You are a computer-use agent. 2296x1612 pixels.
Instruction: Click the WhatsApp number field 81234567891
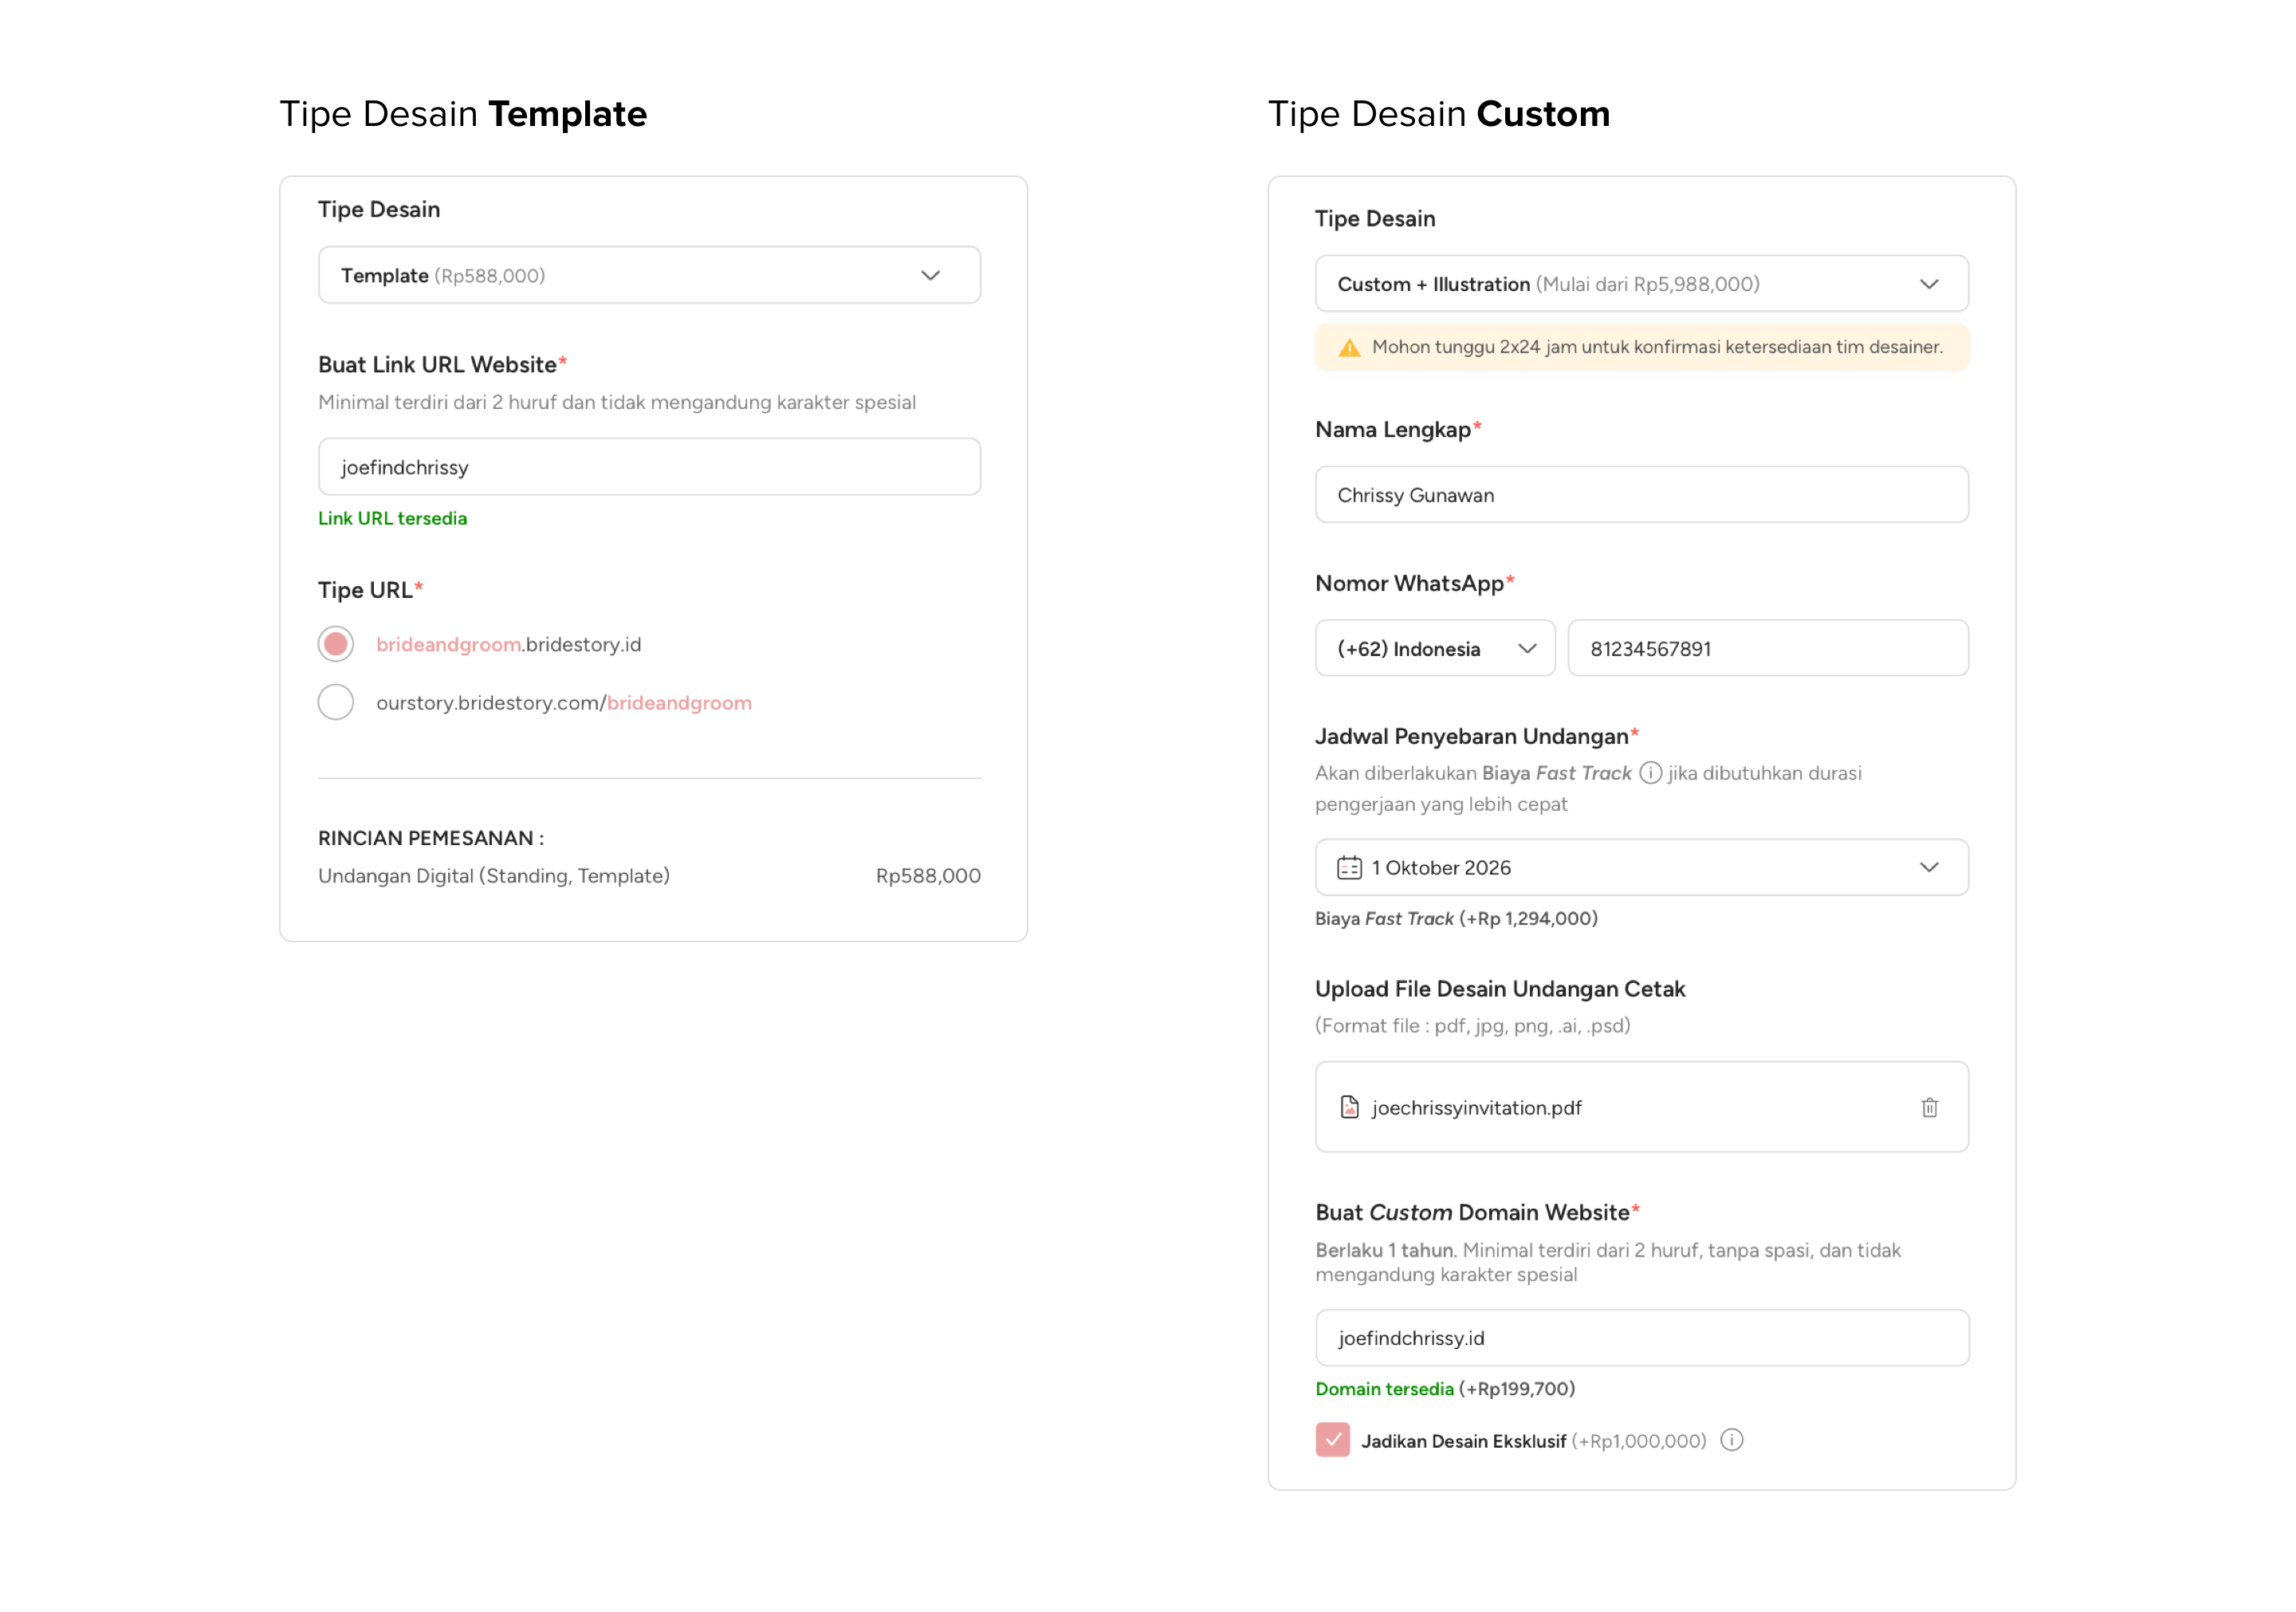click(x=1767, y=648)
